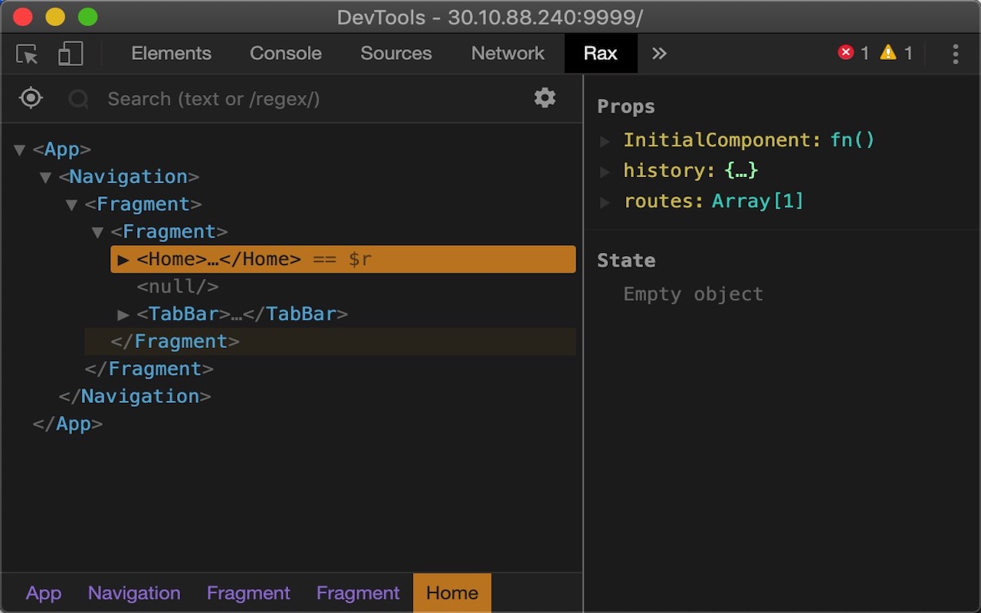Screen dimensions: 981x613
Task: Toggle the device toolbar icon
Action: point(70,53)
